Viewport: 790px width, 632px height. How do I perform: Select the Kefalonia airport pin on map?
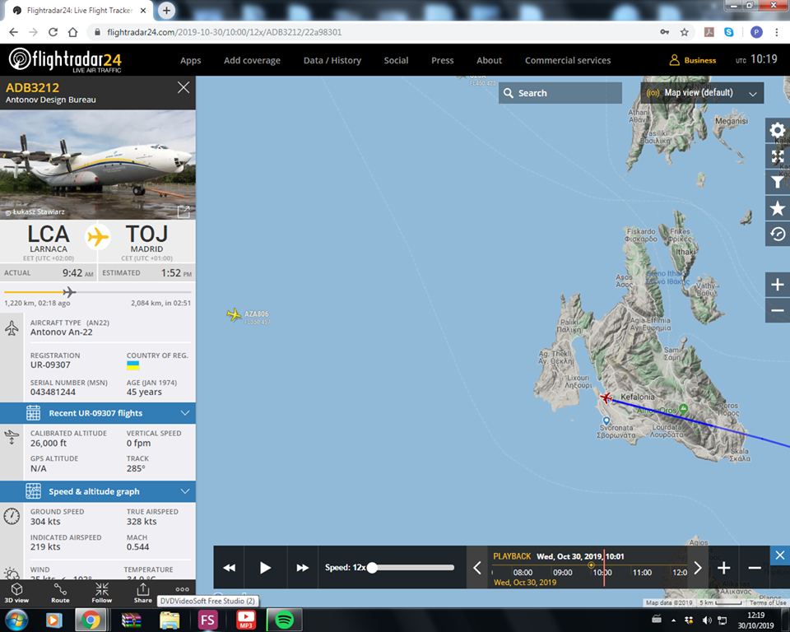pyautogui.click(x=606, y=421)
